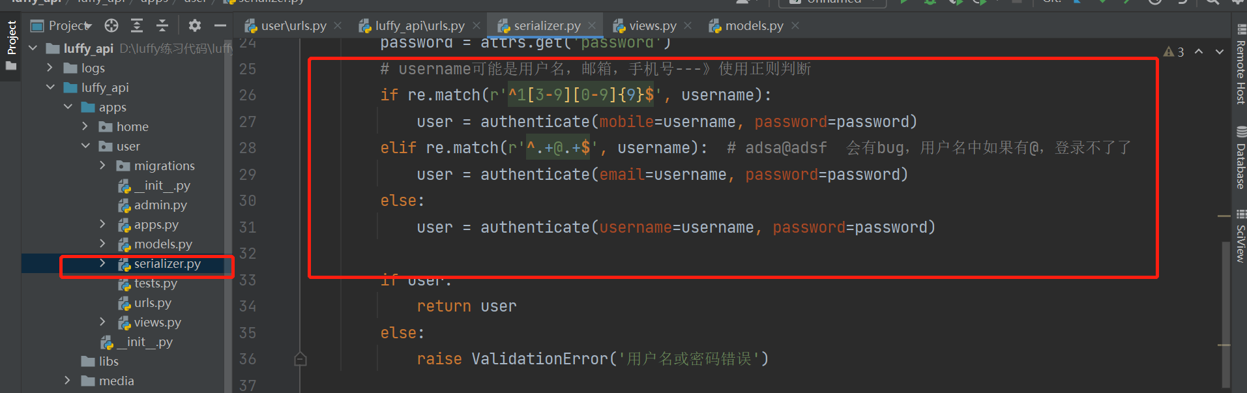Click the 'else:' keyword on line 30
The width and height of the screenshot is (1247, 393).
coord(403,201)
